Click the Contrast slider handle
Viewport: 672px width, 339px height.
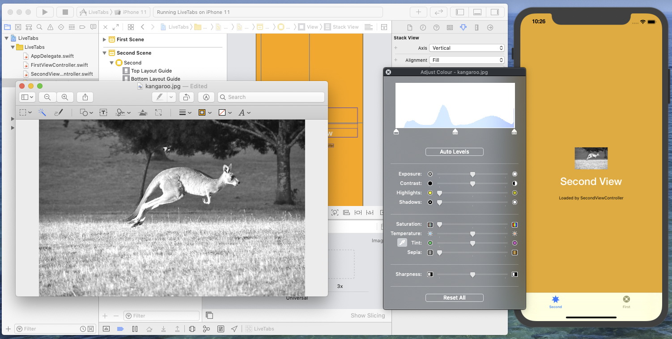click(472, 184)
